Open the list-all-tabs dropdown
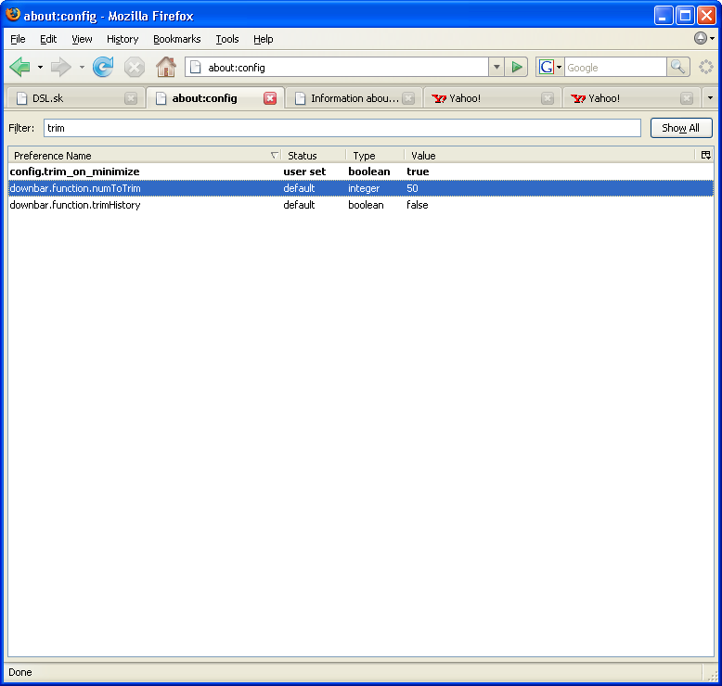The height and width of the screenshot is (686, 722). click(x=710, y=98)
